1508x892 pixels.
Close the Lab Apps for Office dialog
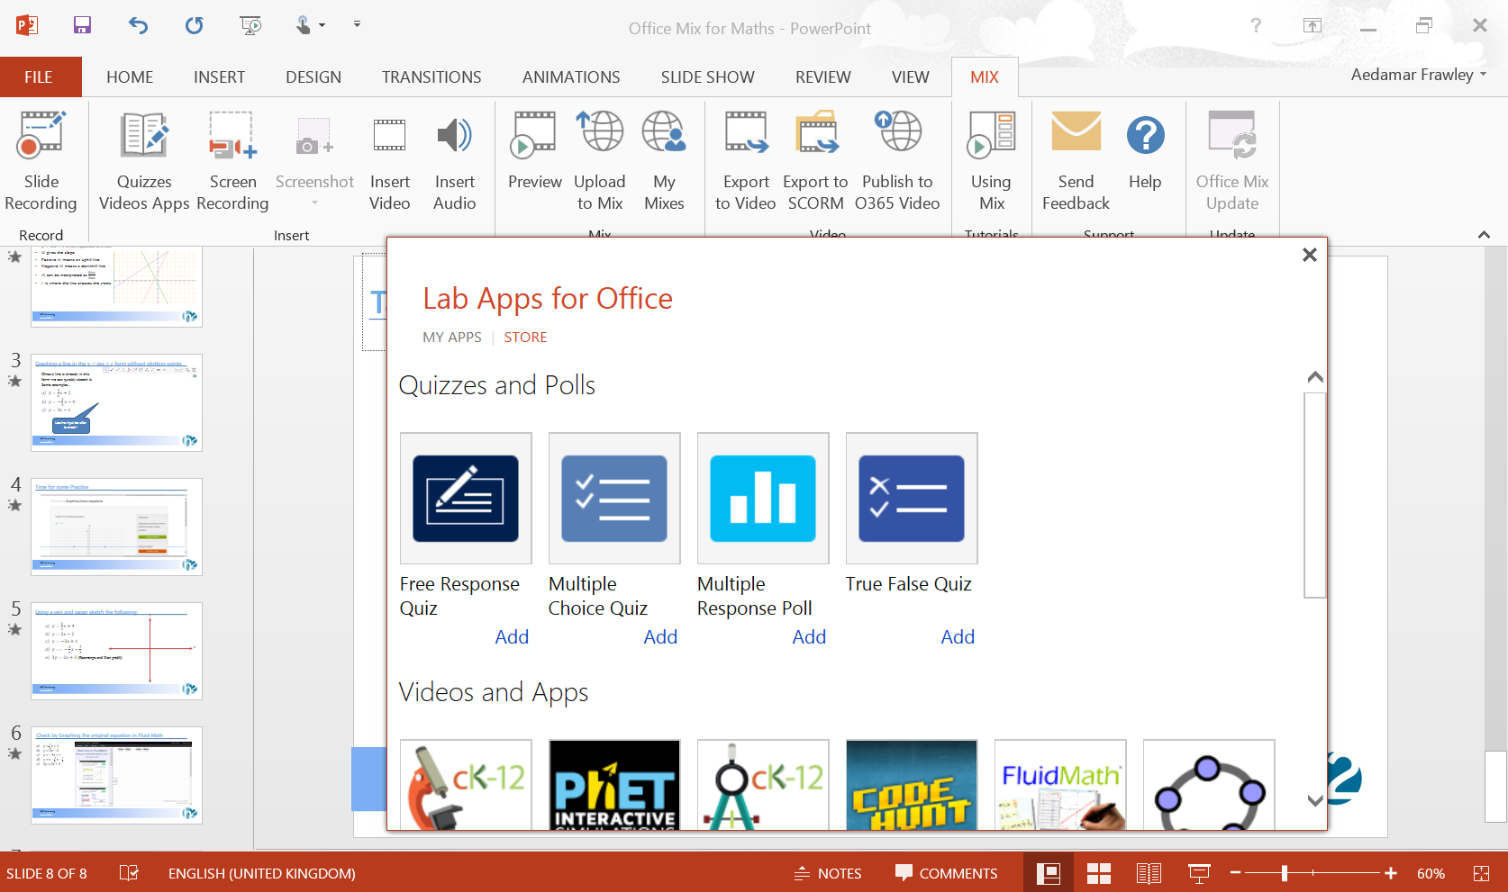pos(1310,255)
